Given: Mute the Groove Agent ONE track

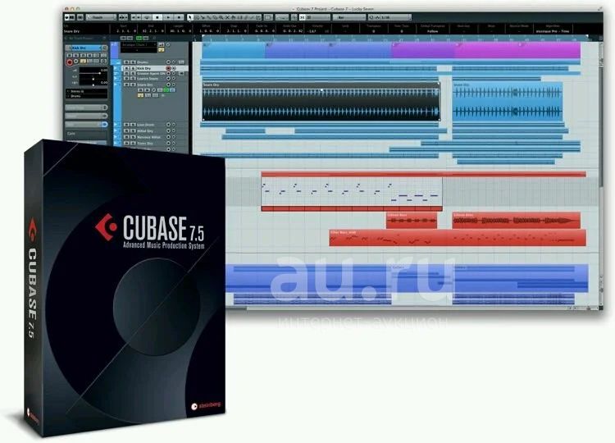Looking at the screenshot, I should 126,73.
